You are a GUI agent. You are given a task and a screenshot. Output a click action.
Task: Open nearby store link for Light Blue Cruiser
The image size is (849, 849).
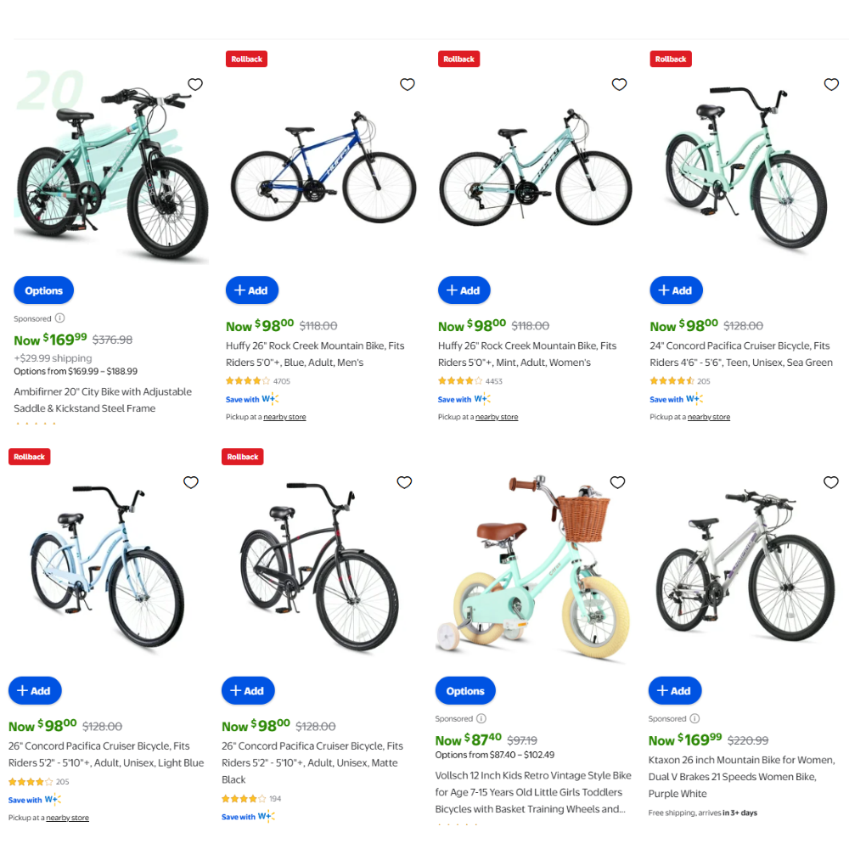(x=67, y=818)
